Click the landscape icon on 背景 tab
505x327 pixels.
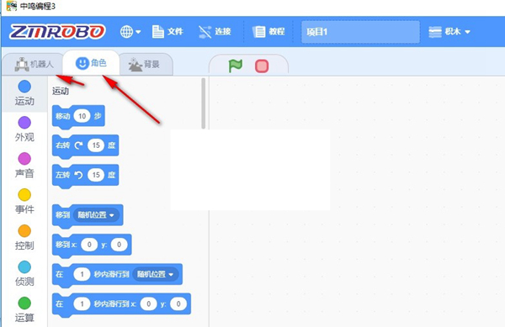point(136,65)
